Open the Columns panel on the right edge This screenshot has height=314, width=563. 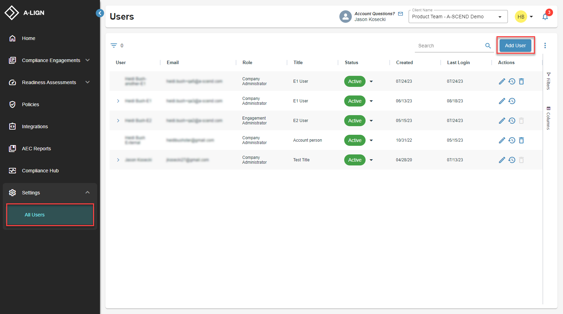(548, 118)
